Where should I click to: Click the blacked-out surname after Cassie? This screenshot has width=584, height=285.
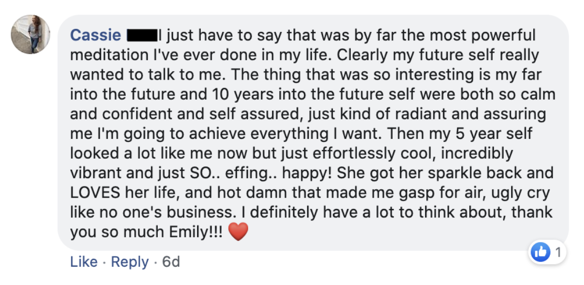142,36
